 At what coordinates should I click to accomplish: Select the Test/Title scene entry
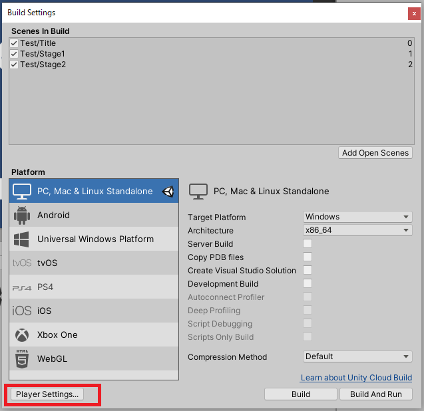[212, 43]
